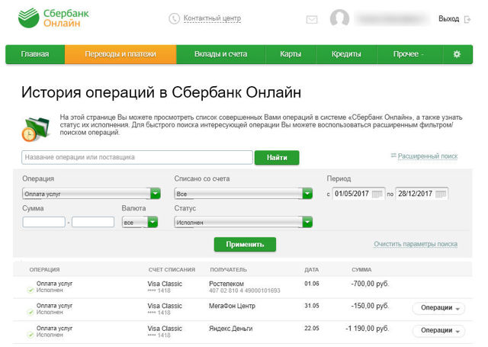488x347 pixels.
Task: Click the Найти search button
Action: (277, 158)
